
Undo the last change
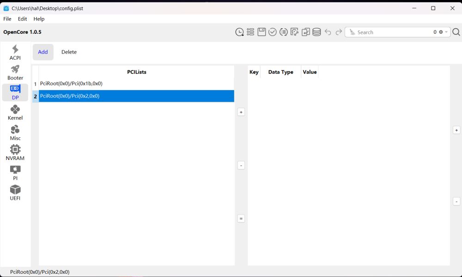pyautogui.click(x=328, y=32)
